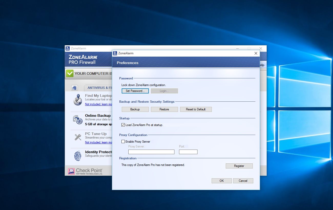Screen dimensions: 333x210
Task: Open the Home icon in main window
Action: point(74,88)
